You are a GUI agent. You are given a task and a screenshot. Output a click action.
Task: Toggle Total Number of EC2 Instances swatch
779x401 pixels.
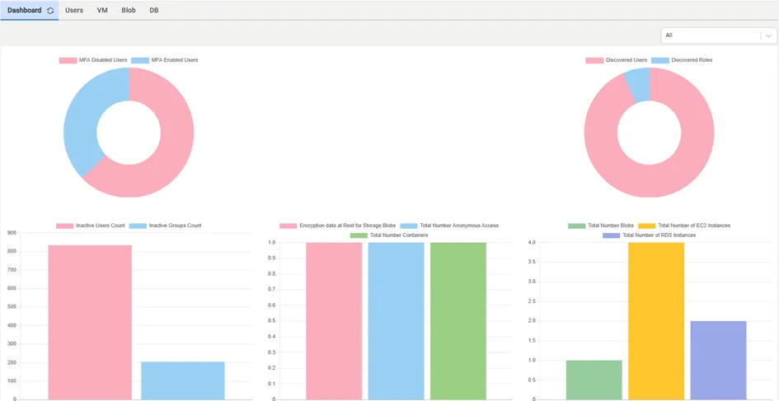coord(647,226)
